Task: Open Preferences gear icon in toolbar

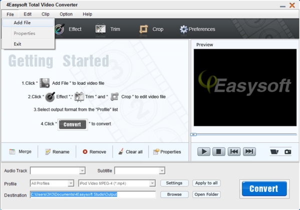Action: pyautogui.click(x=184, y=29)
